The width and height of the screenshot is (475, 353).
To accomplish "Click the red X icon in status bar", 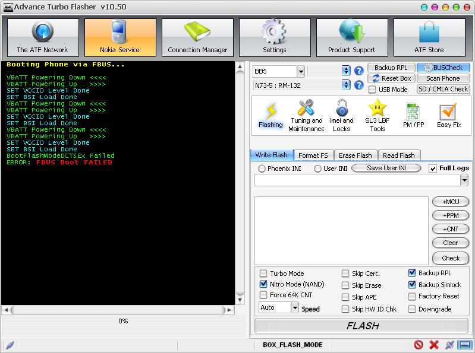I will pyautogui.click(x=434, y=345).
